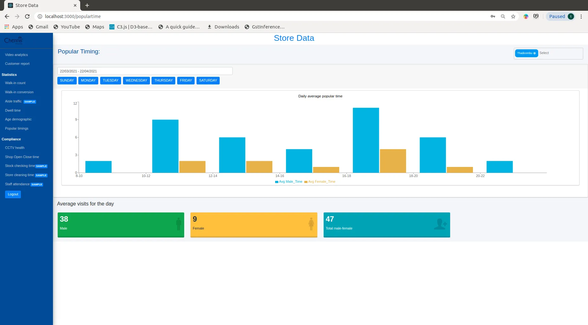Click the browser reload page icon
Viewport: 588px width, 325px height.
(x=27, y=16)
